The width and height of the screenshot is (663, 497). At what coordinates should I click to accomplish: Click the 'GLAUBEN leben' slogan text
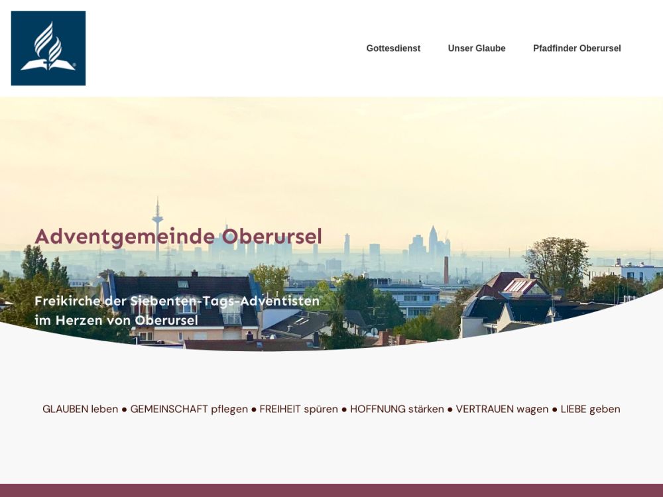click(x=80, y=409)
